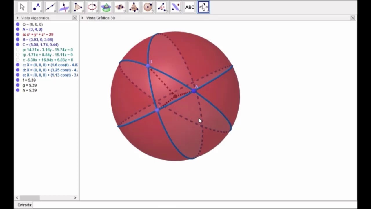Select the Sphere with center tool
The width and height of the screenshot is (371, 209).
coord(148,7)
